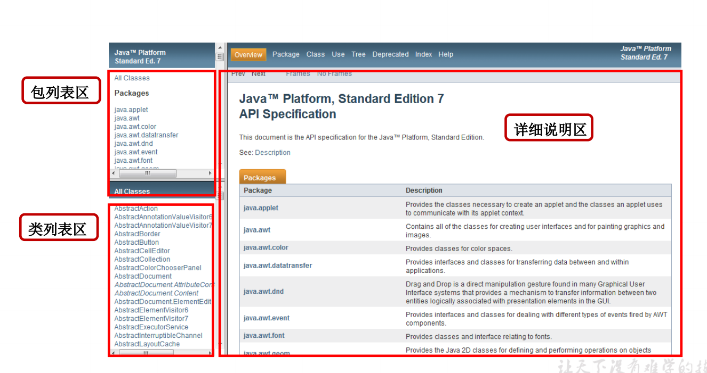Open AbstractAnnotationValueVisitor7 class
707x373 pixels.
163,226
